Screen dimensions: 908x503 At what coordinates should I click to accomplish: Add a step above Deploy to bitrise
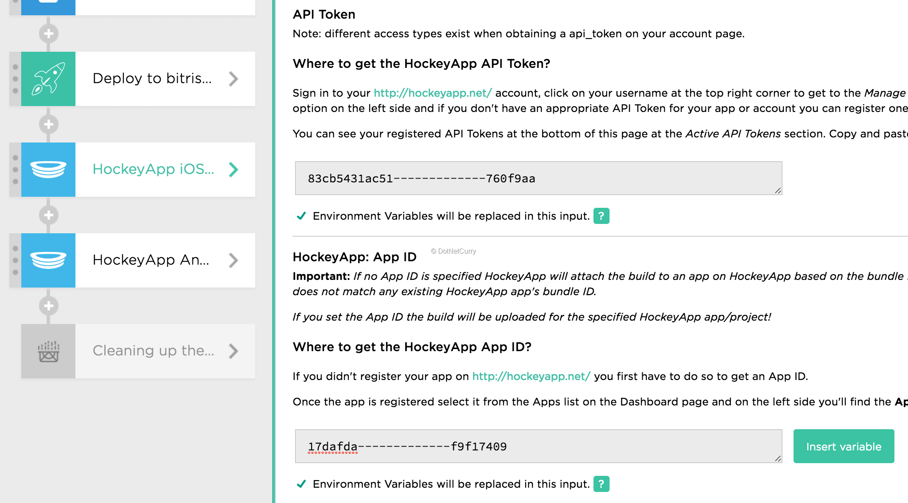[49, 34]
